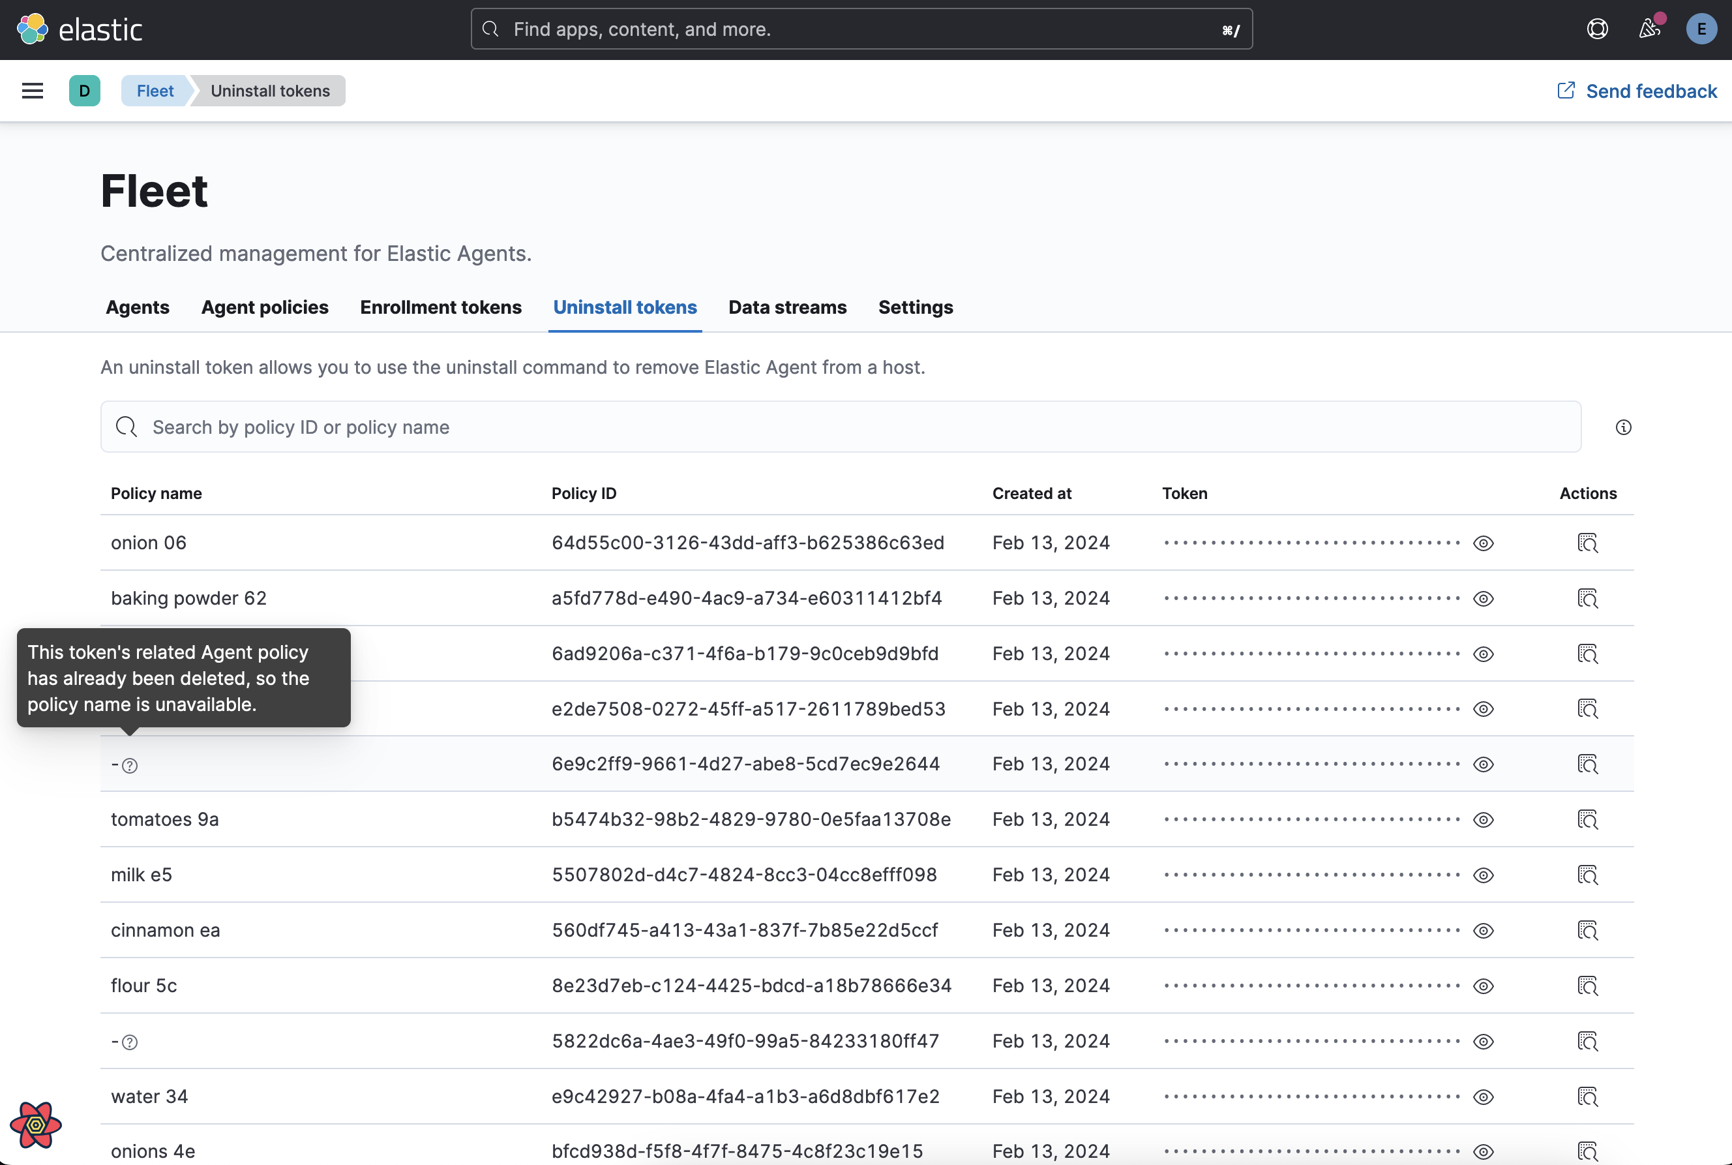Click the 'water 34' policy name

point(149,1097)
